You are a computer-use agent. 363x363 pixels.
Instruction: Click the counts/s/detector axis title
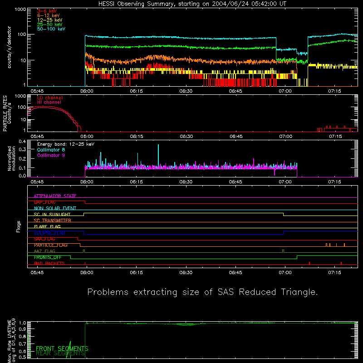(9, 47)
